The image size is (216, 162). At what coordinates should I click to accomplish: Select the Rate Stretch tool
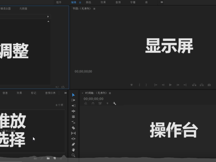pos(73,122)
